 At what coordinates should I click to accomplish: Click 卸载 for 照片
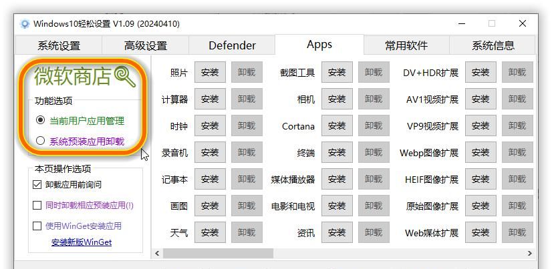pyautogui.click(x=247, y=73)
